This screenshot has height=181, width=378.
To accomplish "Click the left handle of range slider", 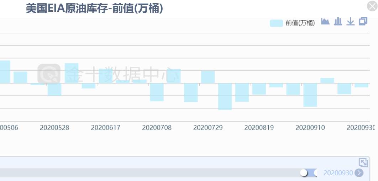I will click(304, 172).
